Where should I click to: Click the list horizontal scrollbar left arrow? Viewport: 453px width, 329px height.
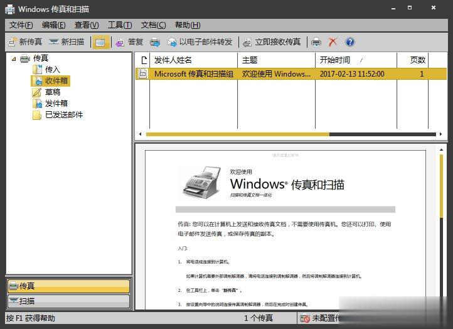point(140,134)
